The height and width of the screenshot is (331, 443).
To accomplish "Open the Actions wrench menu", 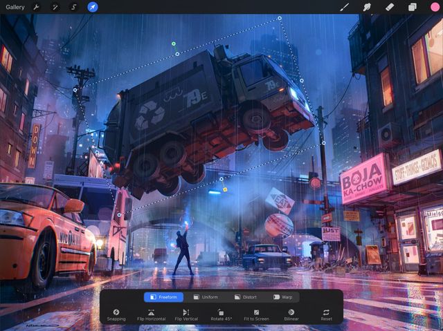I will click(36, 7).
